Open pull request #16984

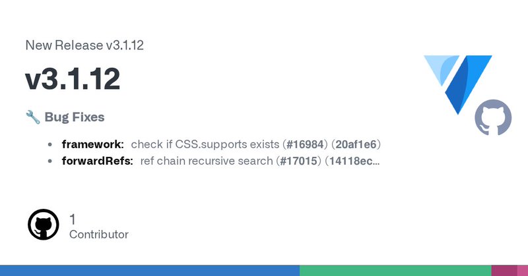[x=305, y=144]
